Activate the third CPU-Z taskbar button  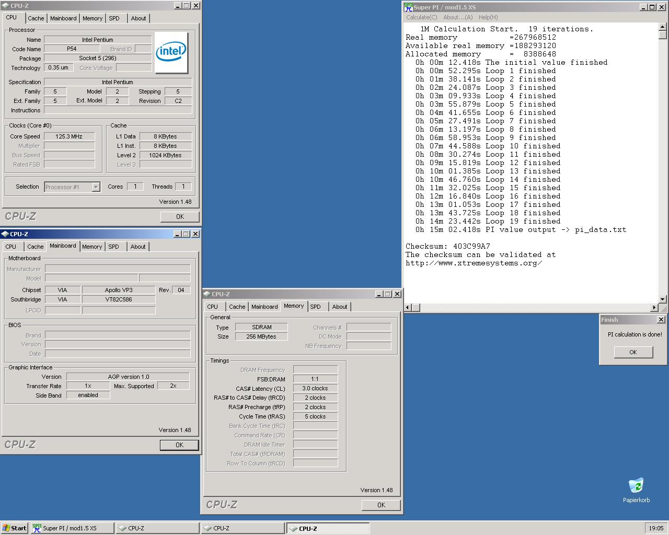coord(328,528)
